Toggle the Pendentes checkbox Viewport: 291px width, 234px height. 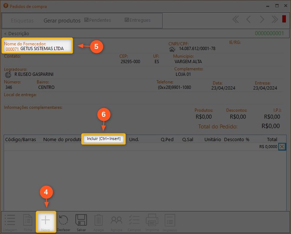[86, 20]
